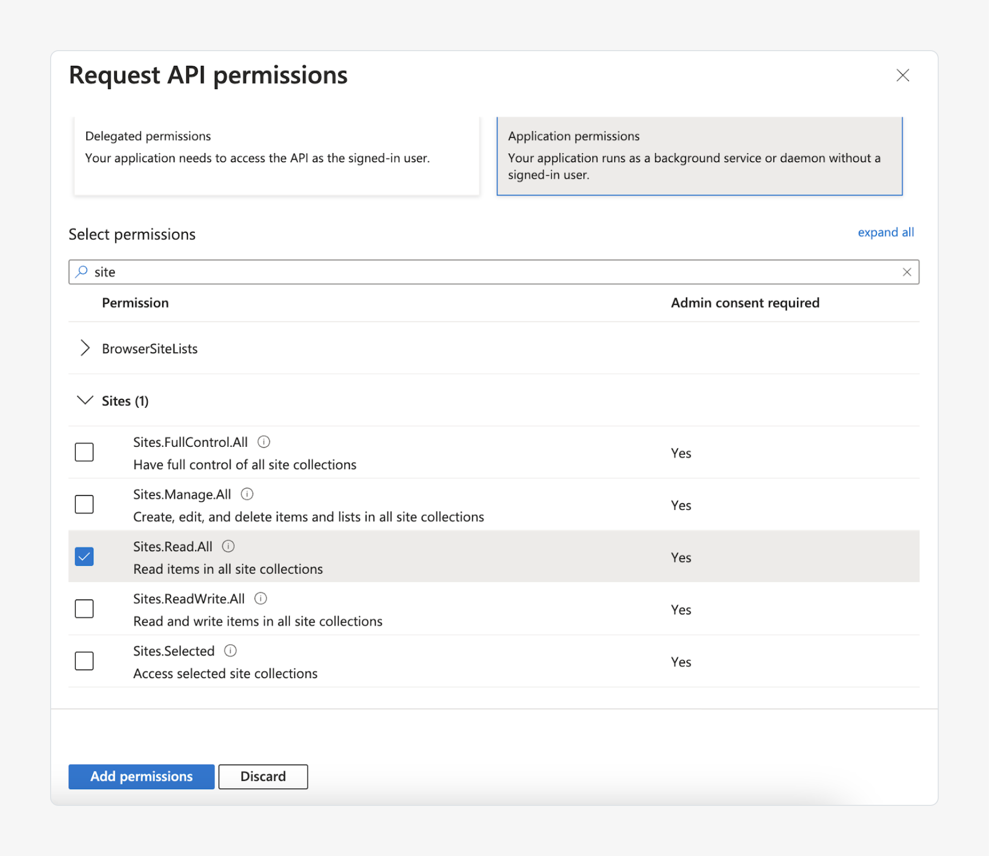The width and height of the screenshot is (989, 856).
Task: Enable the Sites.FullControl.All checkbox
Action: (x=84, y=452)
